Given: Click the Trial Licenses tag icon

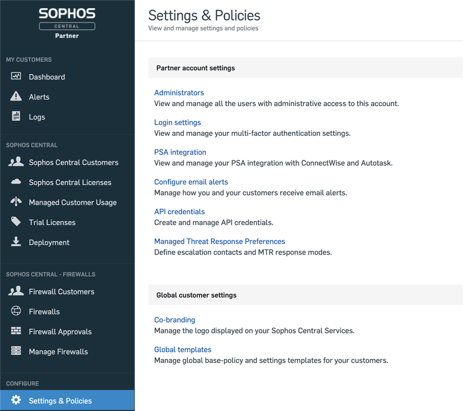Looking at the screenshot, I should tap(16, 222).
